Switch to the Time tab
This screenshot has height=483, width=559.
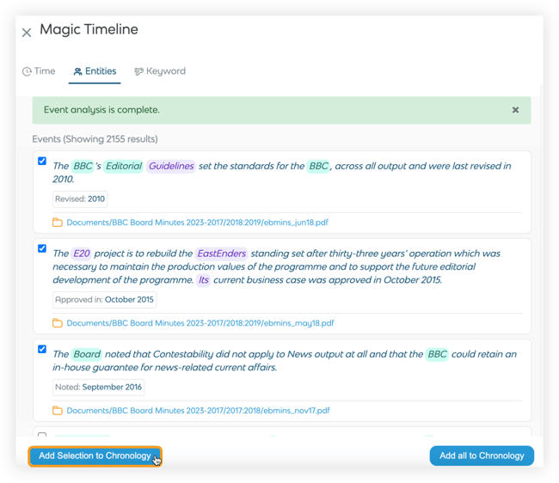coord(39,71)
